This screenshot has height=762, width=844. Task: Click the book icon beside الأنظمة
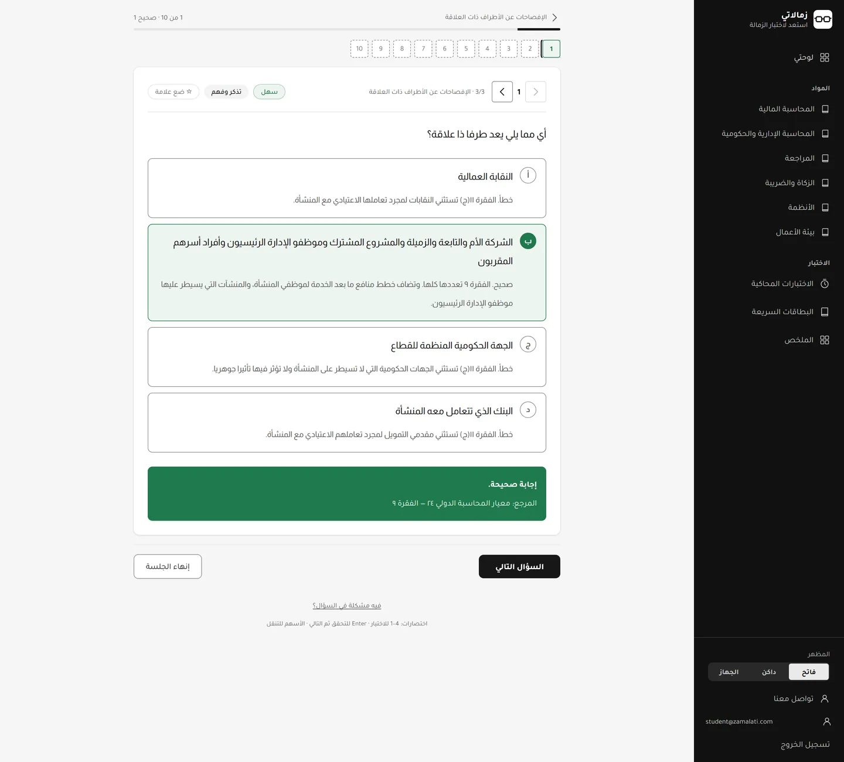[x=825, y=207]
